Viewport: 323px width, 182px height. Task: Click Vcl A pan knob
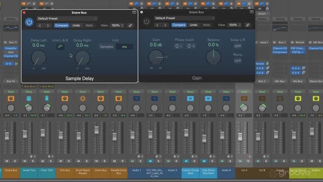pos(244,108)
